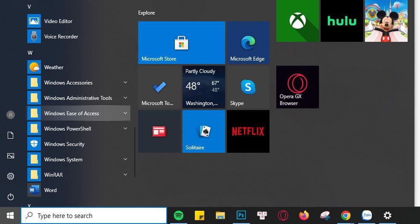
Task: Click the 'W' letter section header
Action: coord(30,53)
